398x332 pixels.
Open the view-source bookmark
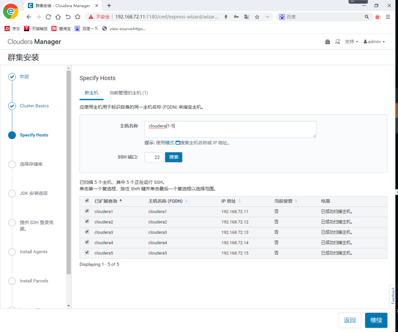[124, 29]
